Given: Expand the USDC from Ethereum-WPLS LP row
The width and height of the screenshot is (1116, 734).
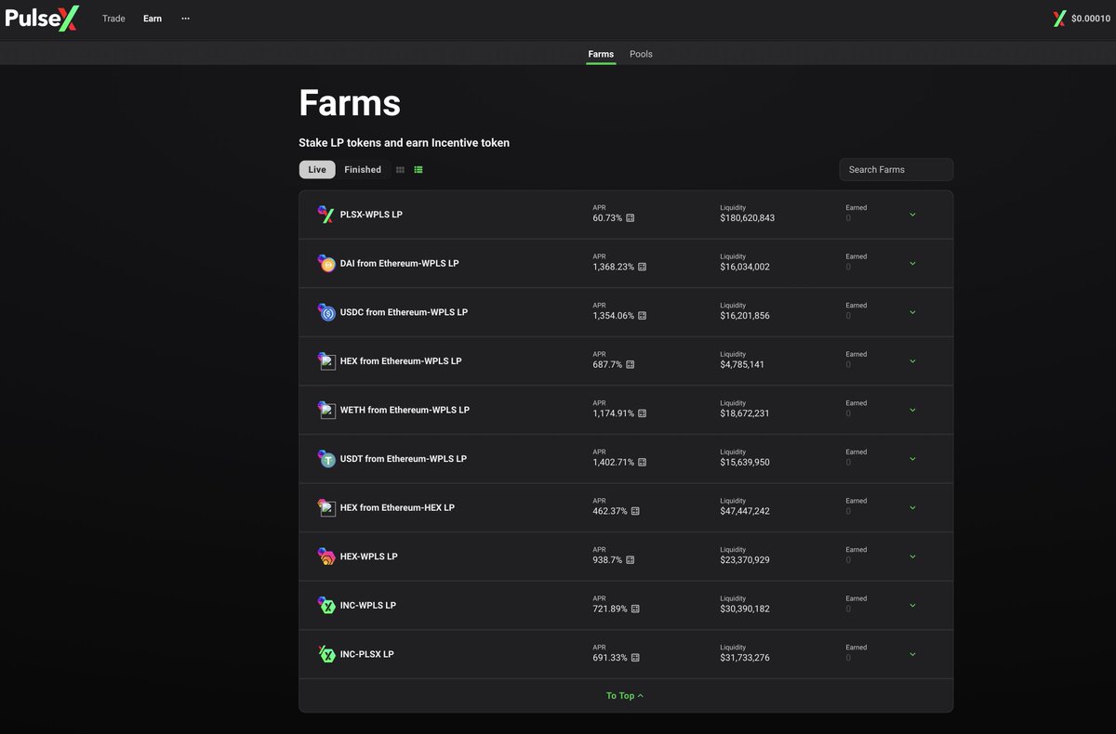Looking at the screenshot, I should [912, 312].
